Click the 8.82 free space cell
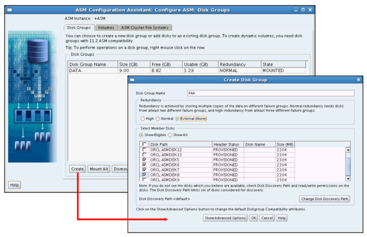This screenshot has width=367, height=237. [x=166, y=71]
